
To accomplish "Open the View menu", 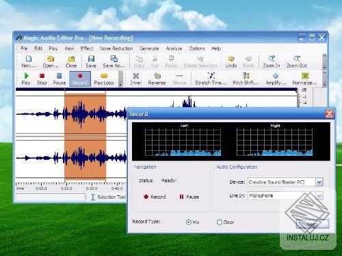I will click(x=69, y=48).
